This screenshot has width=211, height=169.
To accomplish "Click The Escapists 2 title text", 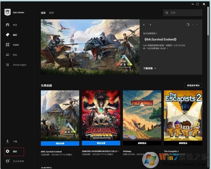I will tap(171, 151).
